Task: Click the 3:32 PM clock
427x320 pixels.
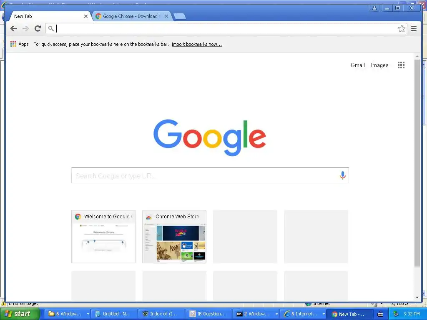Action: coord(412,314)
